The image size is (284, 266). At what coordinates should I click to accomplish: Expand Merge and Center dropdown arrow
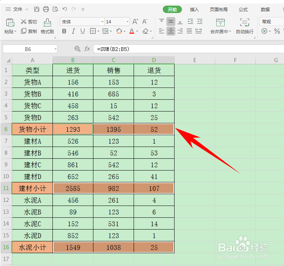230,31
